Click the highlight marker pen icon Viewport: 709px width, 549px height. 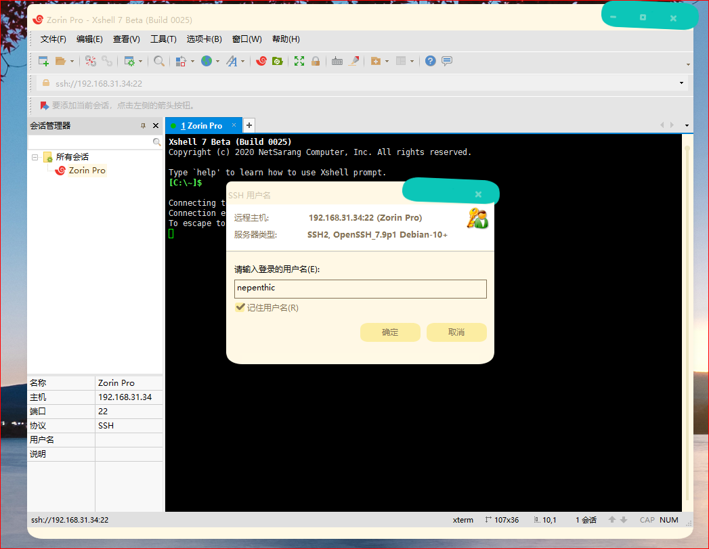point(354,61)
